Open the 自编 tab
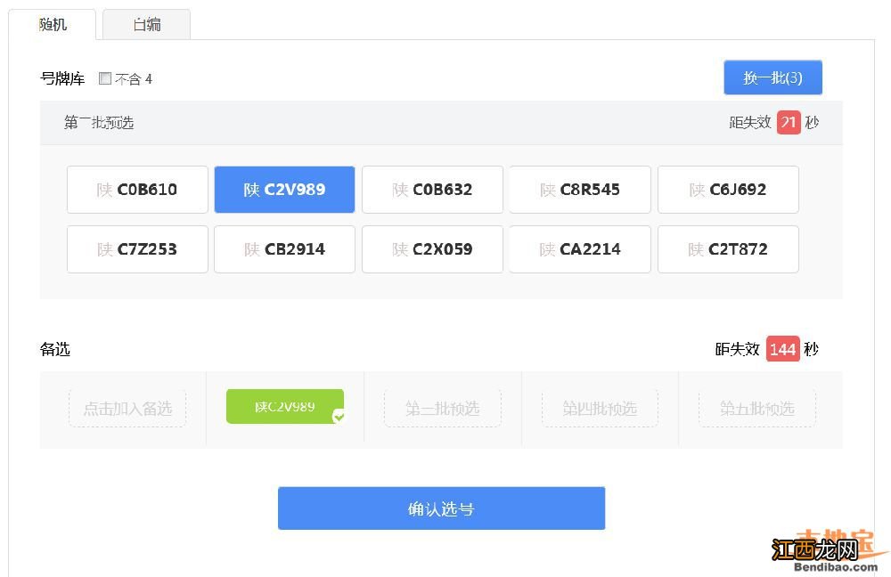The width and height of the screenshot is (891, 577). pos(147,25)
